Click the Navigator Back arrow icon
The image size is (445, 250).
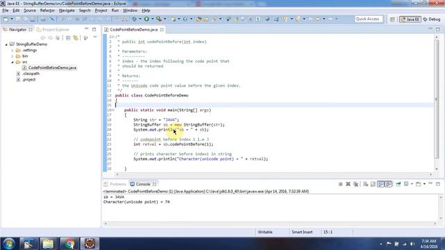43,37
